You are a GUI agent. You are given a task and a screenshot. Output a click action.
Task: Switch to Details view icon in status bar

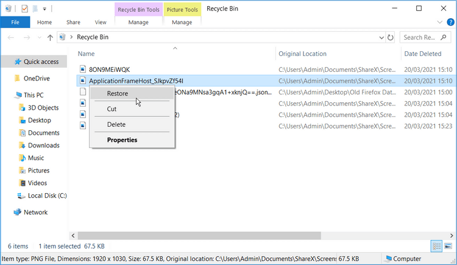tap(437, 246)
